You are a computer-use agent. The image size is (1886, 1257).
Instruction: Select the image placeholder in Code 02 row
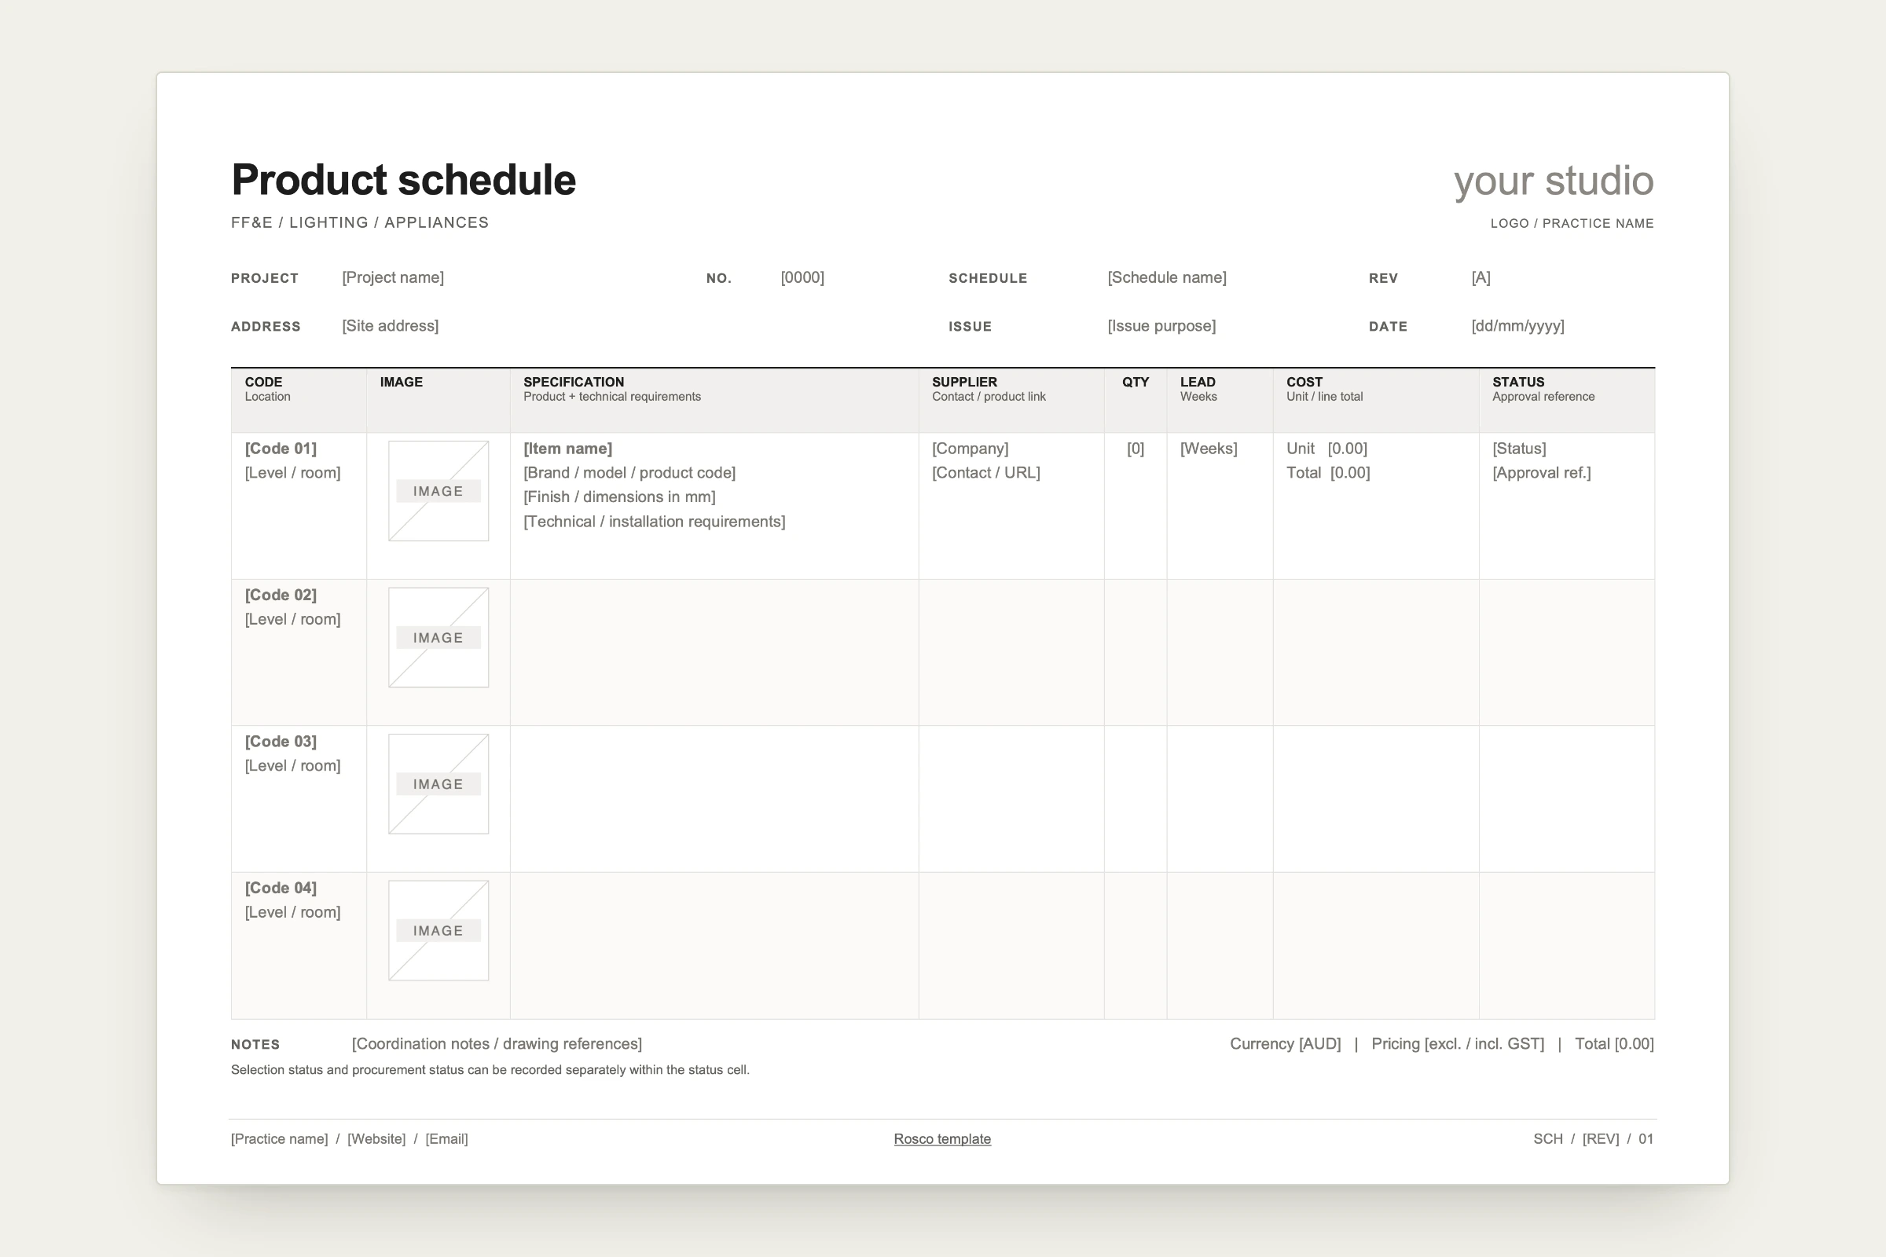(x=438, y=637)
